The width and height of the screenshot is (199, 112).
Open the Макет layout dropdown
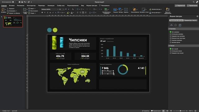pos(32,9)
